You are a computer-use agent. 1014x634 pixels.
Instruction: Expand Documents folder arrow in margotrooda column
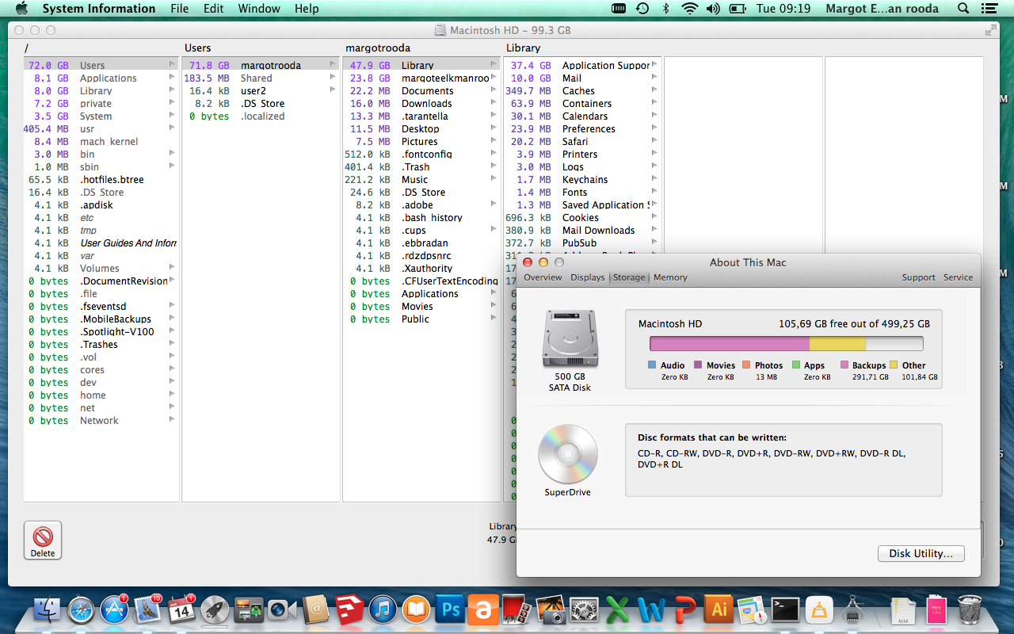[x=494, y=90]
